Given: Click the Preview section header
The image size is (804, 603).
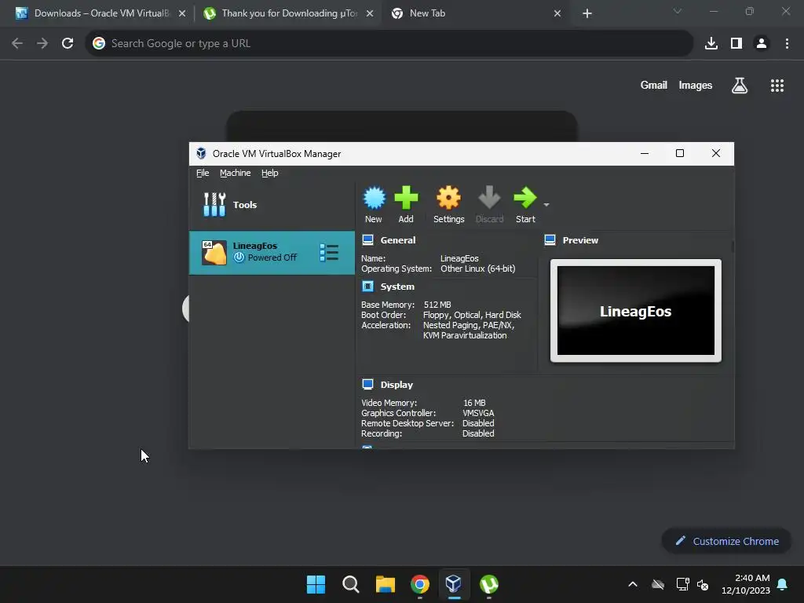Looking at the screenshot, I should (x=580, y=240).
